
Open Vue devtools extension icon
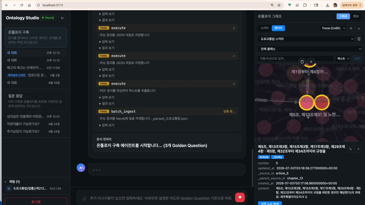289,5
